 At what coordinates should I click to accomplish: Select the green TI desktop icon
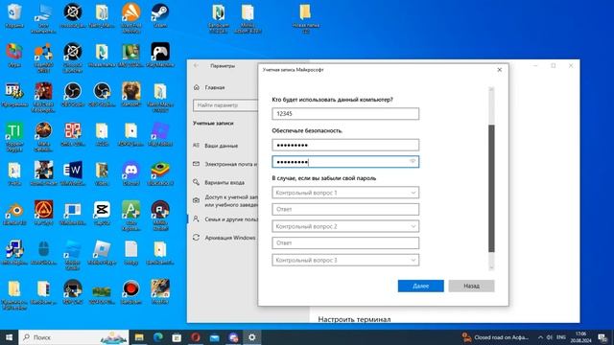(14, 137)
